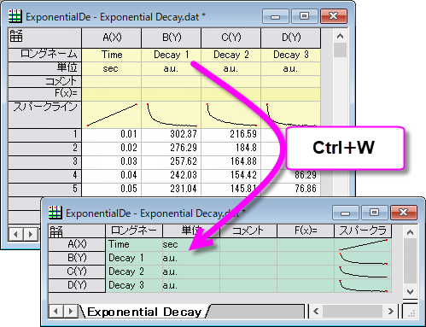Click the worksheet icon in back window title bar
426x327 pixels.
click(x=15, y=16)
